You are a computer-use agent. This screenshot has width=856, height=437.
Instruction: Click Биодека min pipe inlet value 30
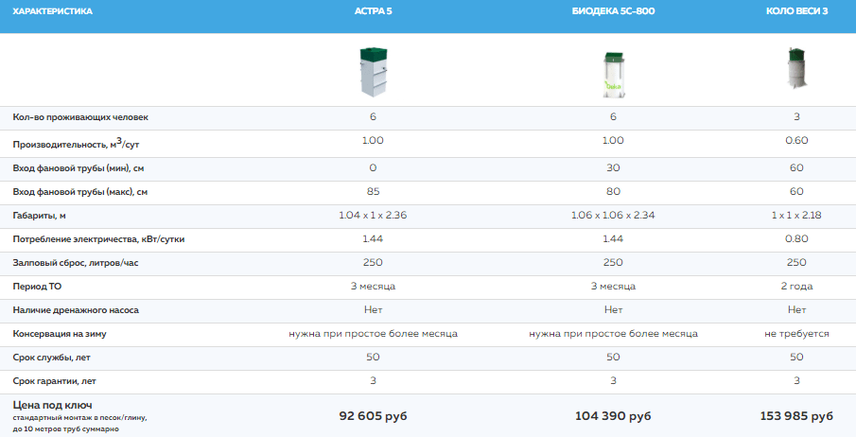(x=613, y=167)
